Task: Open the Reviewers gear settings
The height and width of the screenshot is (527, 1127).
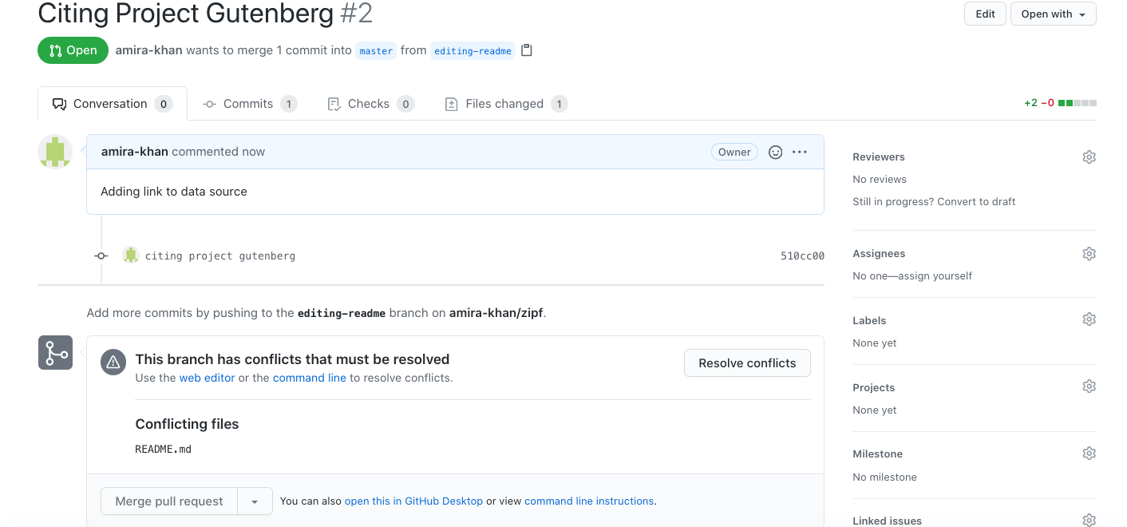Action: 1089,157
